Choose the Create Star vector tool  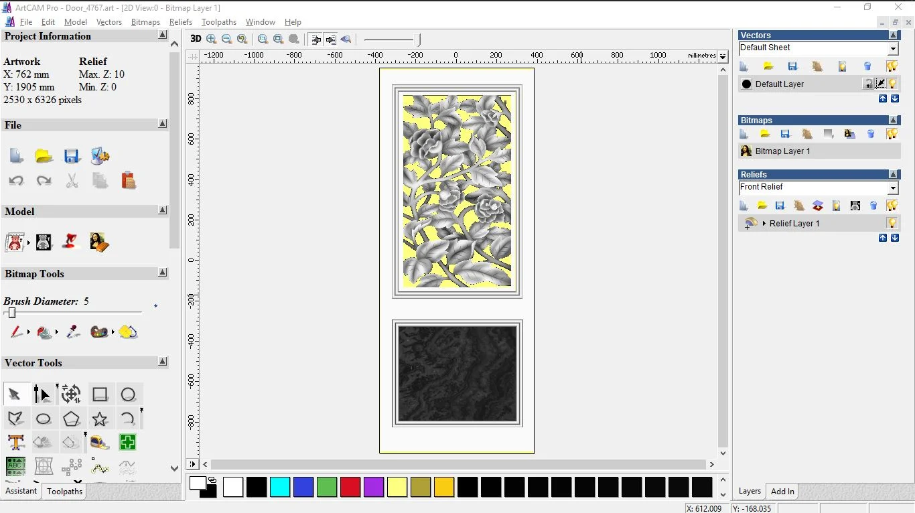click(x=100, y=419)
